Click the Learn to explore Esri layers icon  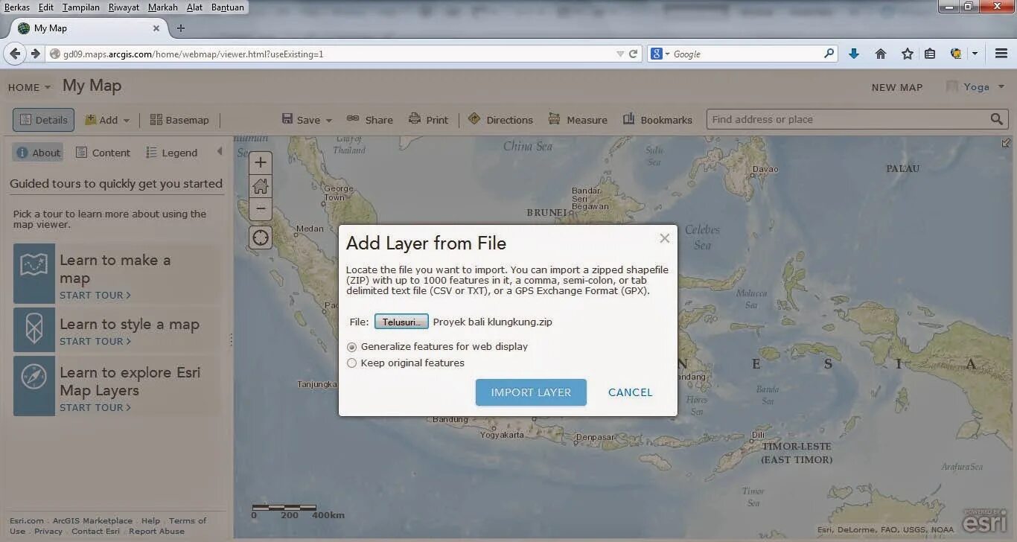coord(34,386)
